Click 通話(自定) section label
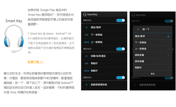176x107 pixels. pos(87,49)
